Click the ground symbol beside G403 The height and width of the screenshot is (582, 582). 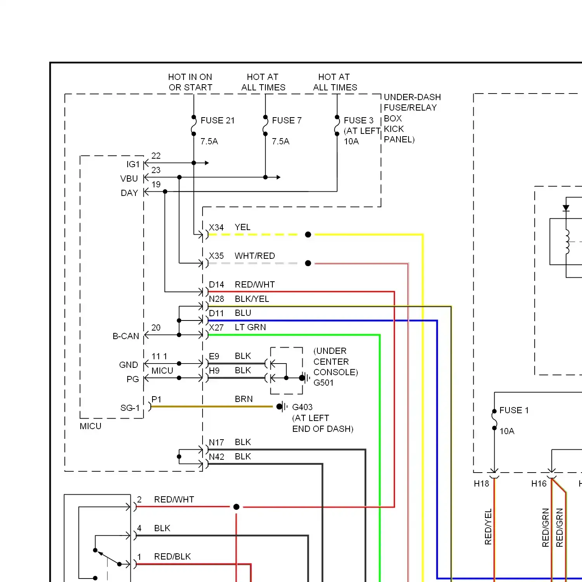click(x=282, y=407)
